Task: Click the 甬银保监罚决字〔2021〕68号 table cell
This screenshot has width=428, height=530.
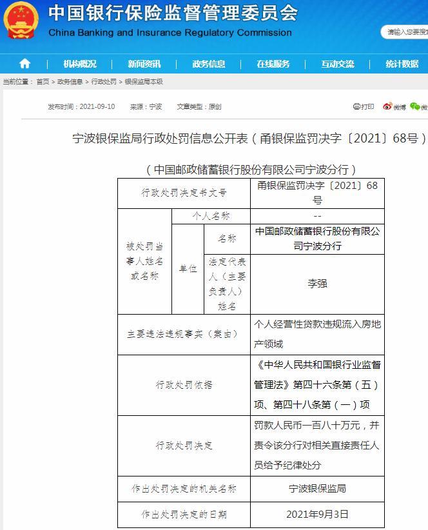Action: tap(317, 193)
